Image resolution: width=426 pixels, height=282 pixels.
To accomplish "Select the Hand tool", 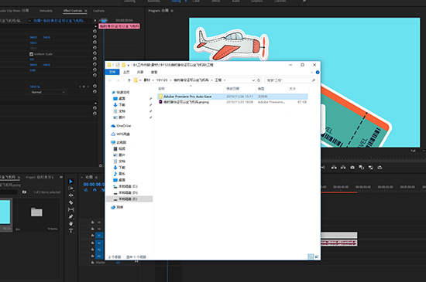I will (x=71, y=224).
